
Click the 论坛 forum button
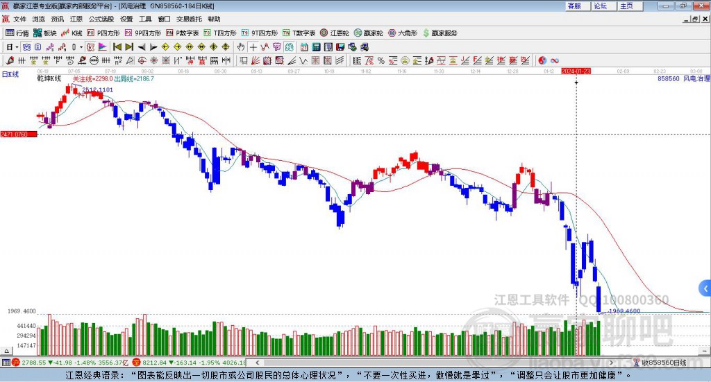click(x=601, y=6)
